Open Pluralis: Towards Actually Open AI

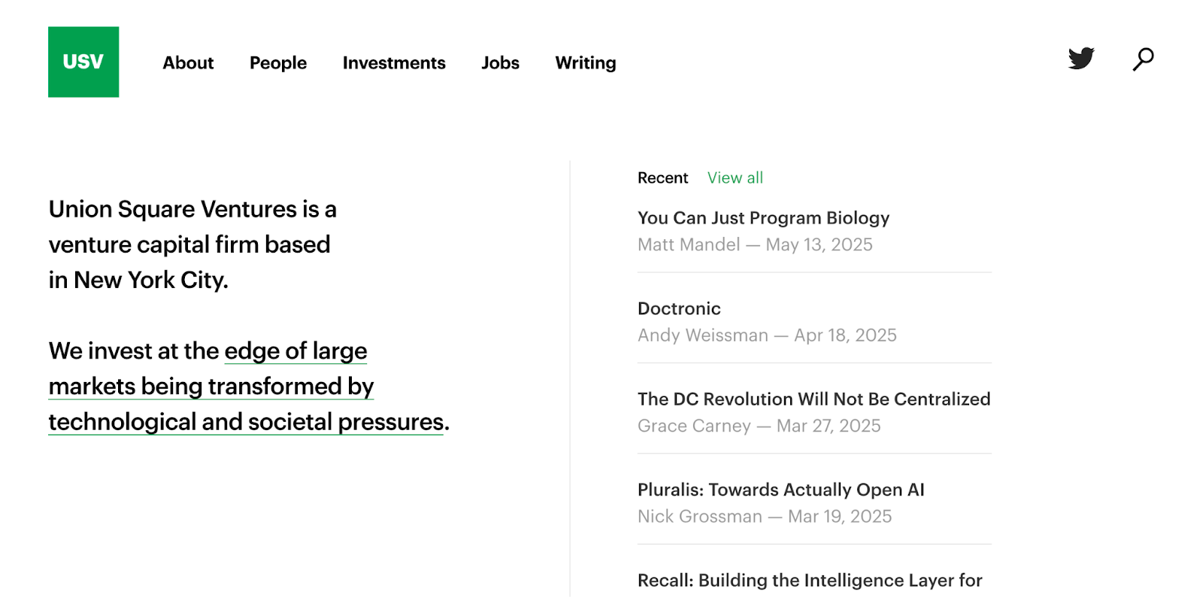click(x=780, y=490)
